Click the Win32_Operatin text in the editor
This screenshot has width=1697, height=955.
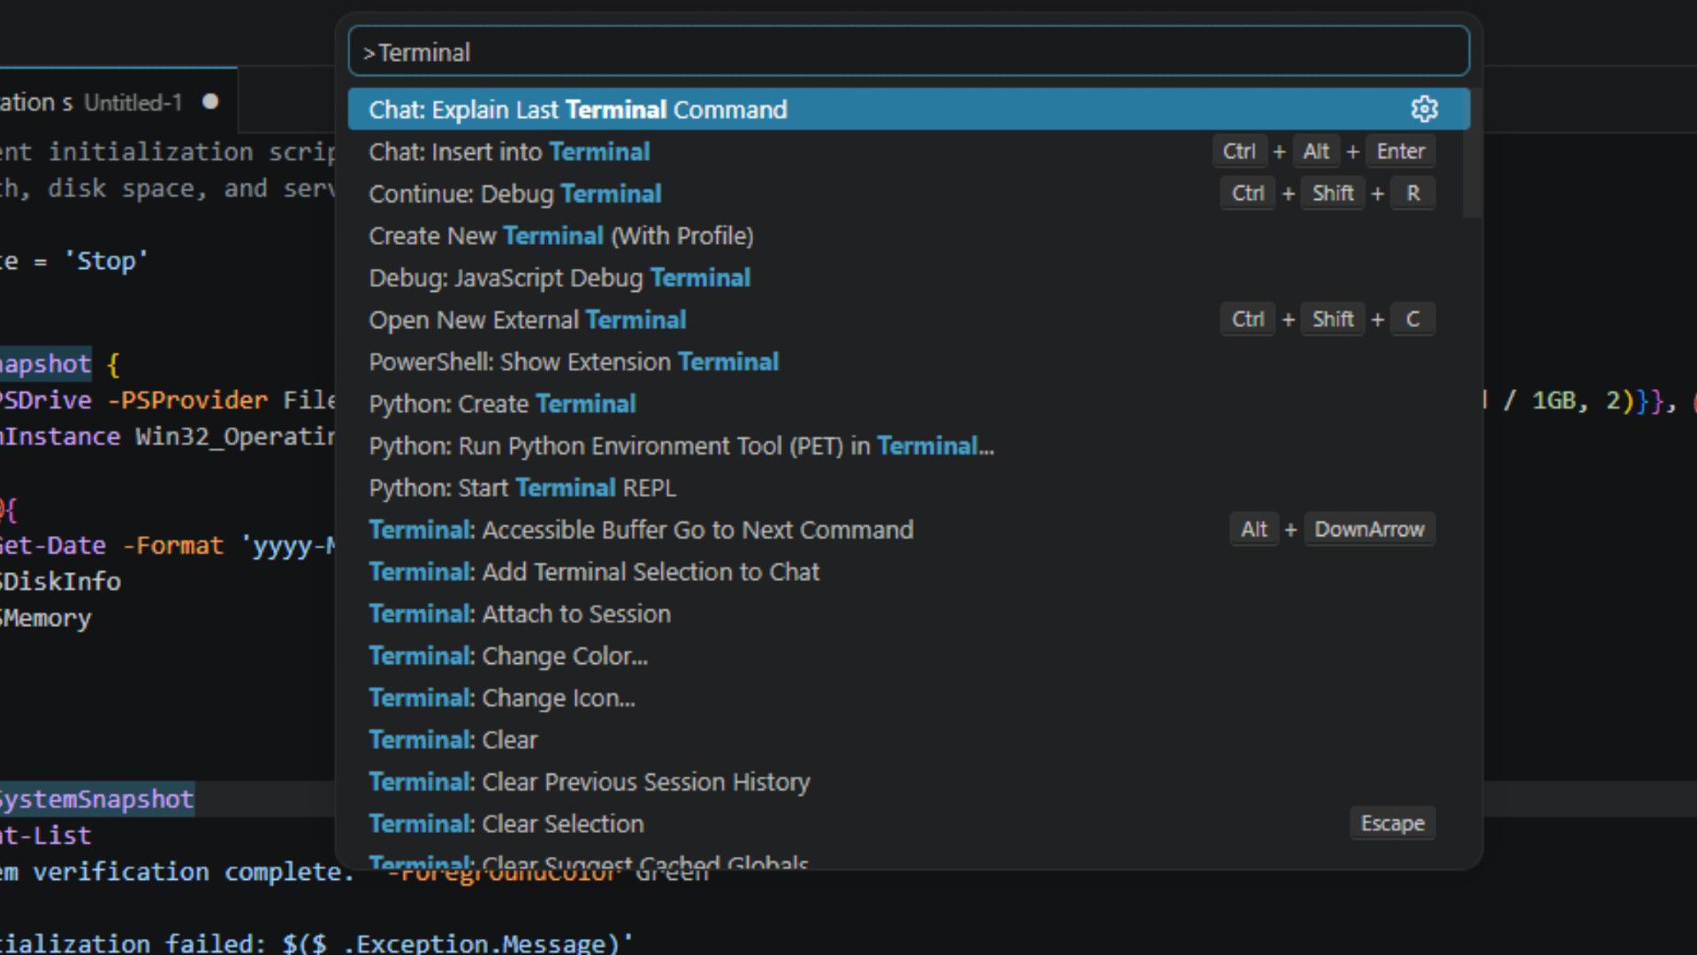[x=235, y=437]
